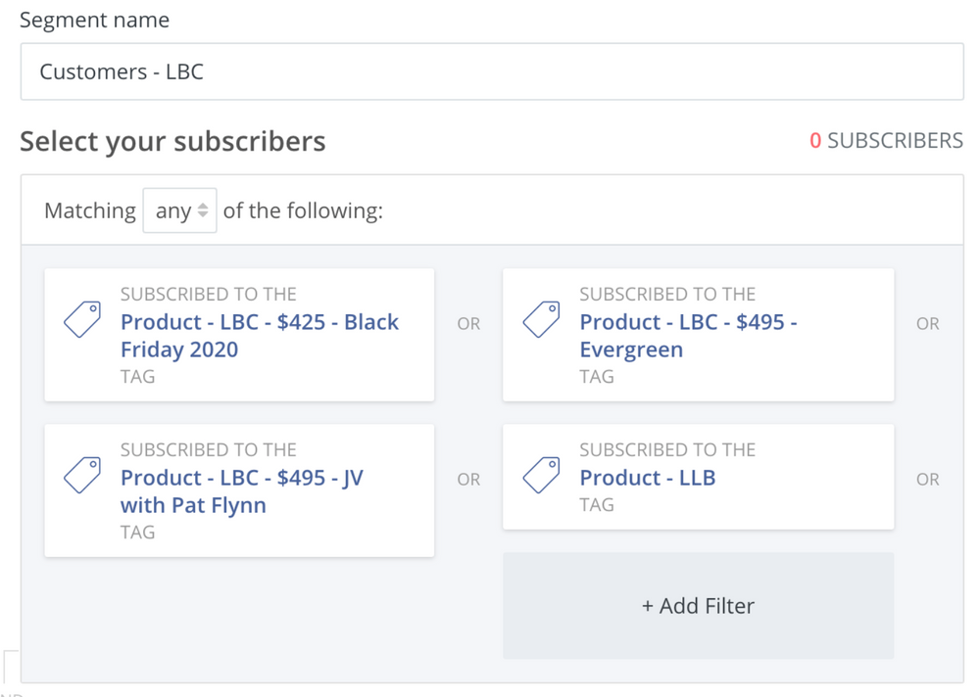Add a new filter

click(698, 605)
